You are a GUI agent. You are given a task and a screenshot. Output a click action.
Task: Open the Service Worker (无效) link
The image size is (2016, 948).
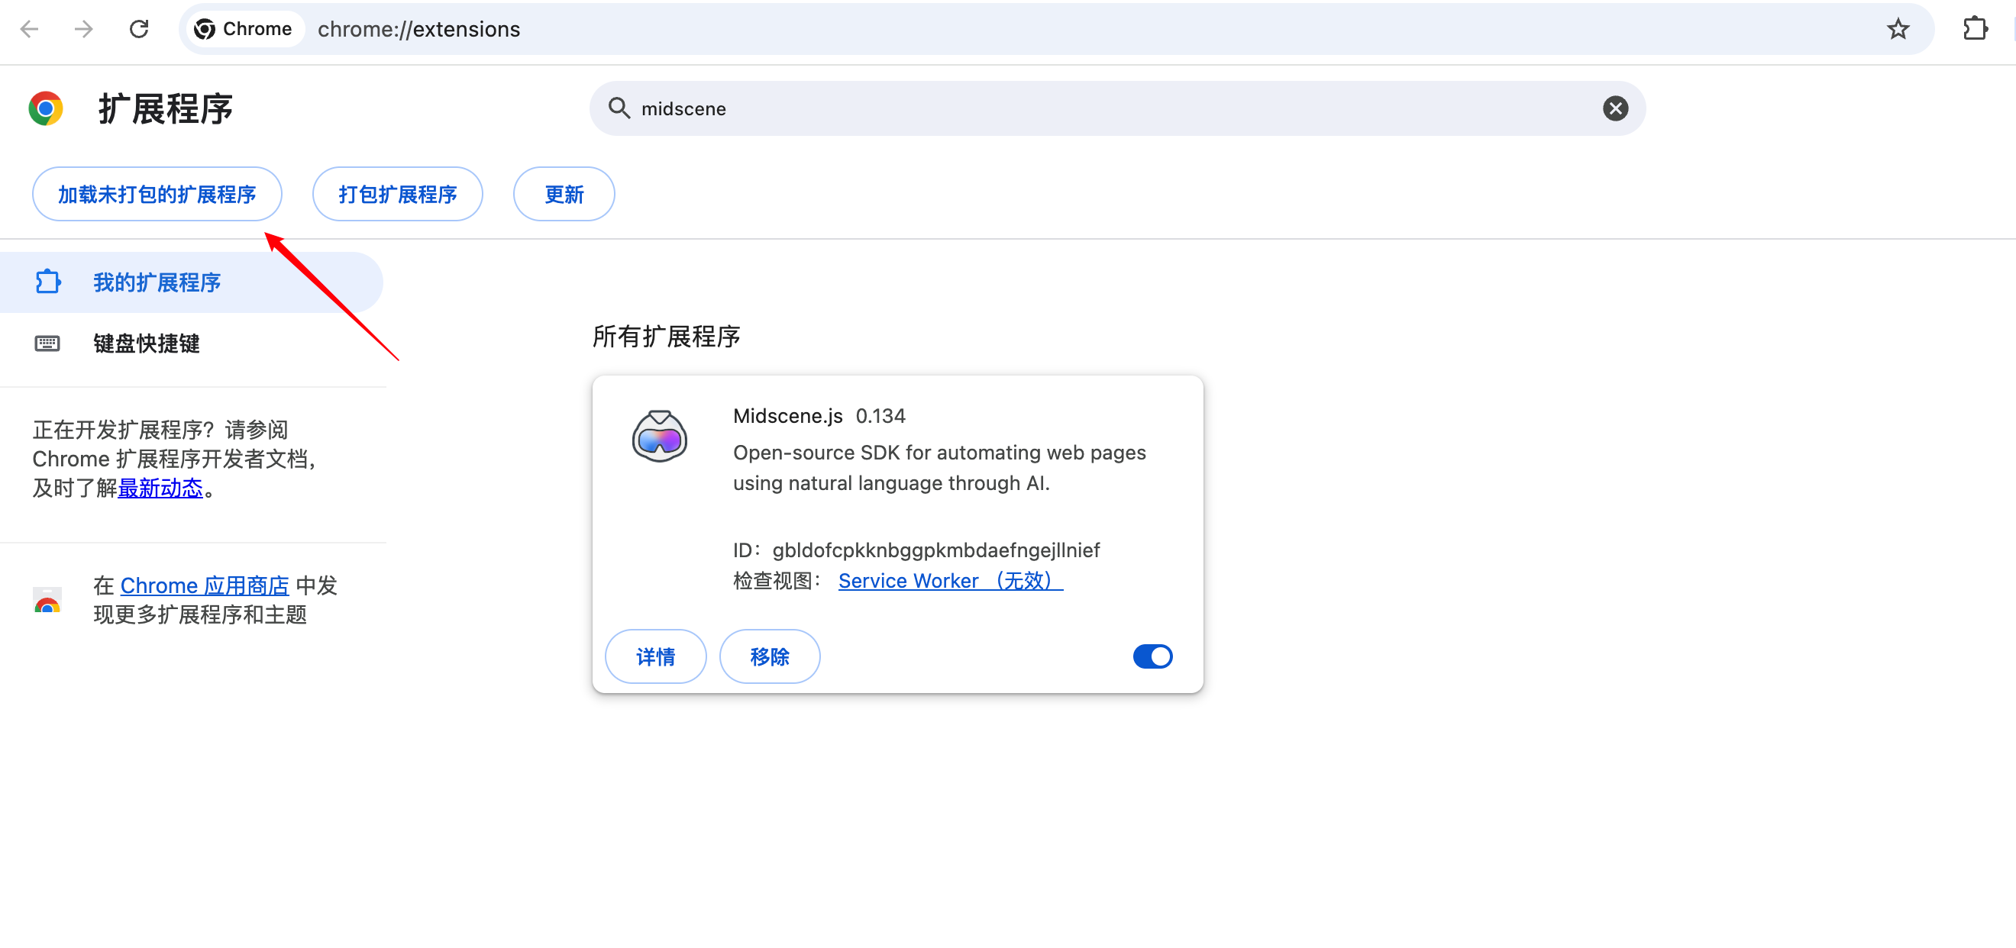click(x=949, y=580)
